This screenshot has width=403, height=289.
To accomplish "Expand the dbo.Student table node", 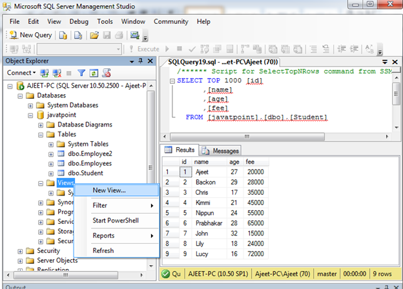I will [x=51, y=174].
